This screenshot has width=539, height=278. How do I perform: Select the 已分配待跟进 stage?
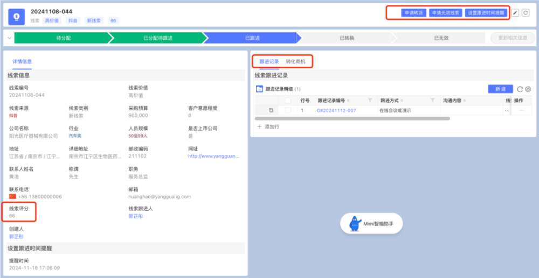(158, 38)
